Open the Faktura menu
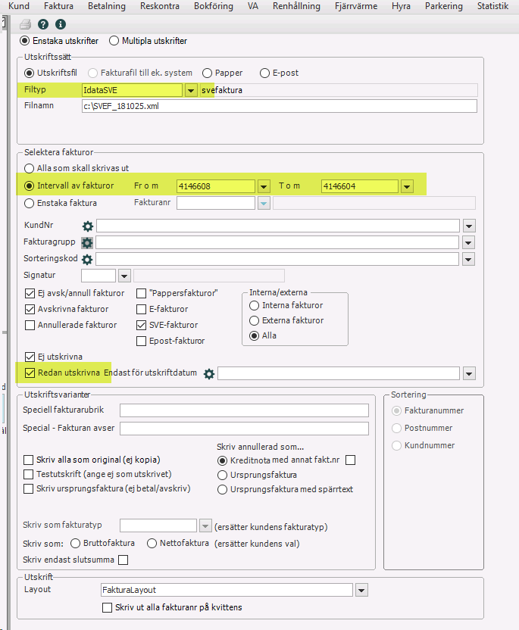Image resolution: width=519 pixels, height=630 pixels. point(58,6)
